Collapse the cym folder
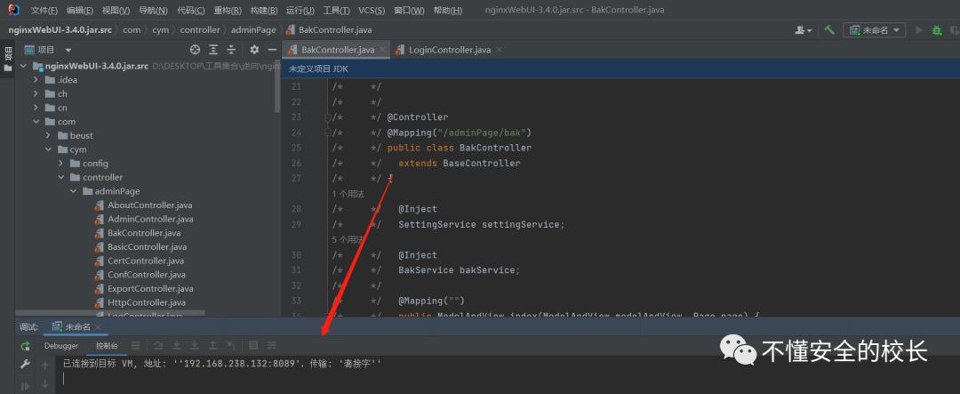 [48, 149]
